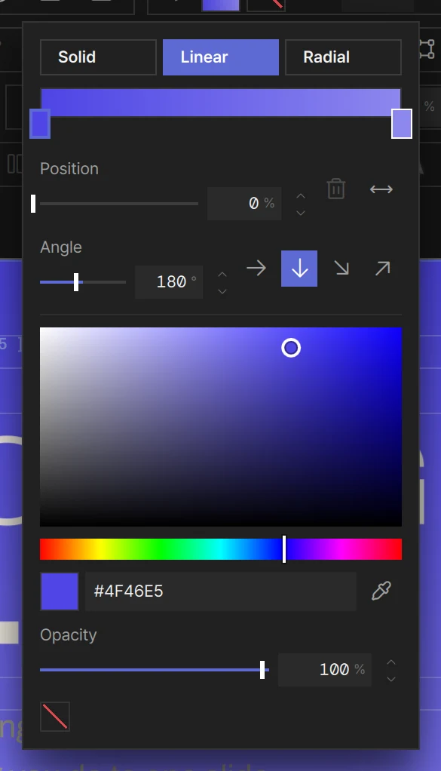This screenshot has width=441, height=771.
Task: Switch fill type to Radial
Action: click(x=343, y=57)
